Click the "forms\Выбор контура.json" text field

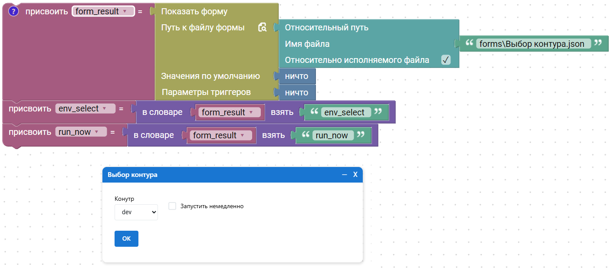tap(532, 44)
